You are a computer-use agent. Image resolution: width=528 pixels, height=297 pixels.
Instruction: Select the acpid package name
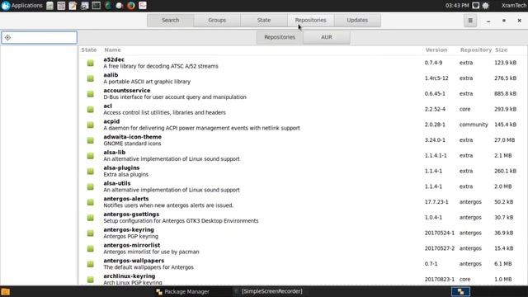pyautogui.click(x=111, y=121)
